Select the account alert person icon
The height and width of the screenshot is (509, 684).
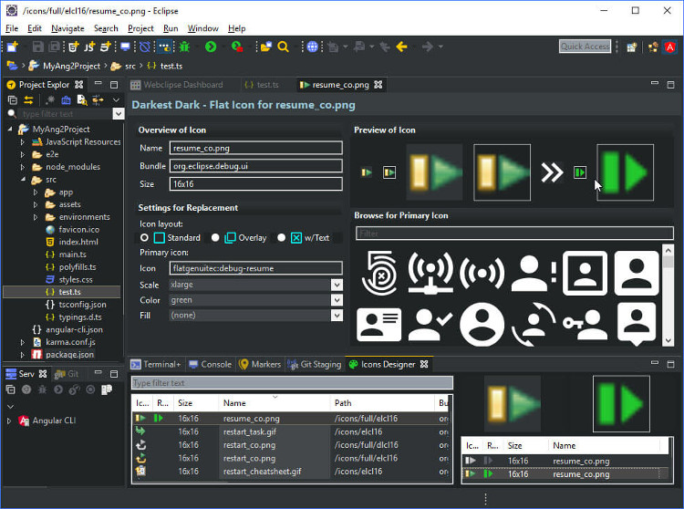click(534, 273)
